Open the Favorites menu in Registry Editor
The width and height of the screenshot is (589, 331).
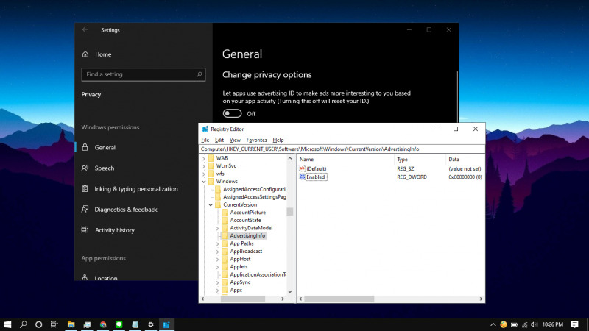pos(256,140)
